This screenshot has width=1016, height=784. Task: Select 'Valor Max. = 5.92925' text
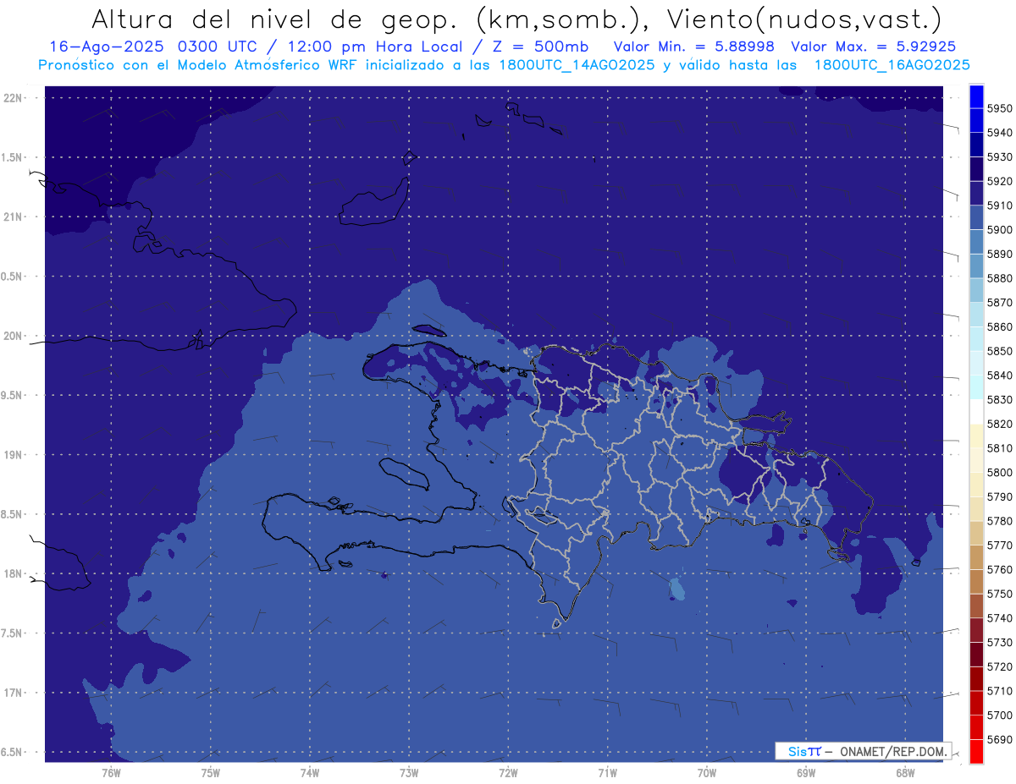coord(874,47)
